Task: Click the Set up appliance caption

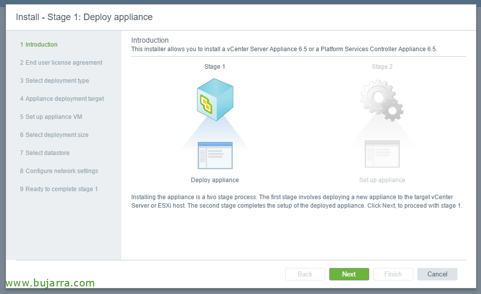Action: tap(382, 180)
